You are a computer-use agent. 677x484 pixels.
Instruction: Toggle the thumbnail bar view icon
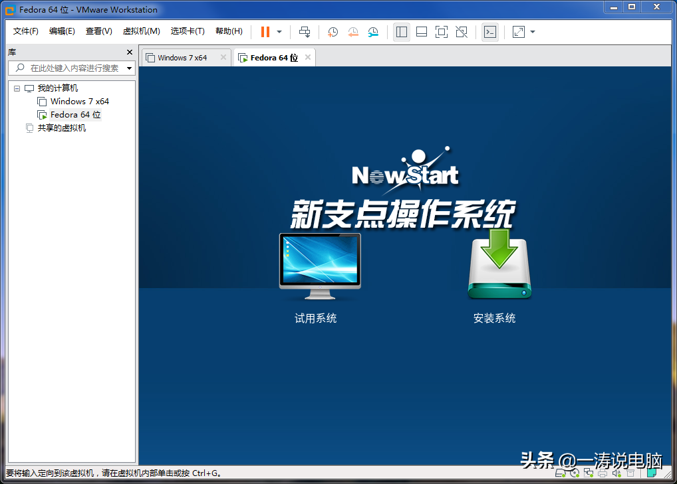422,32
